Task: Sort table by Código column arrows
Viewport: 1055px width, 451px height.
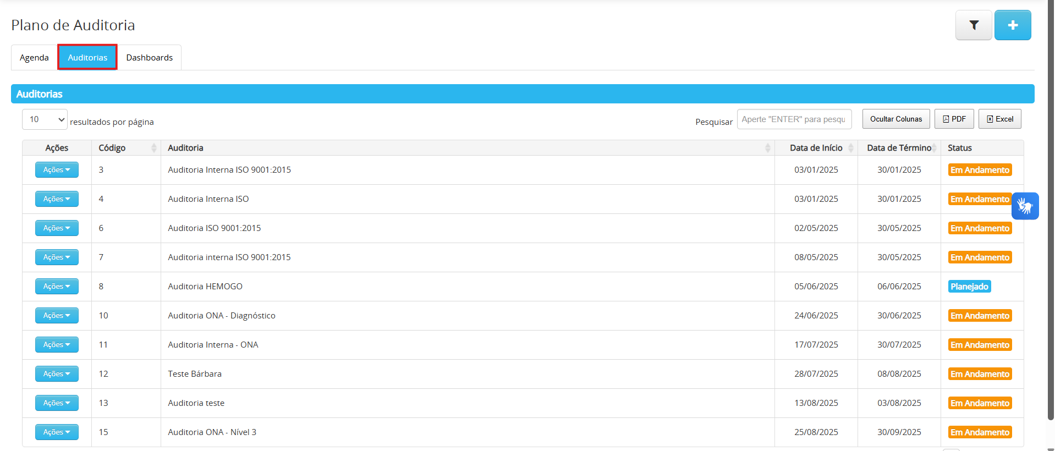Action: click(153, 148)
